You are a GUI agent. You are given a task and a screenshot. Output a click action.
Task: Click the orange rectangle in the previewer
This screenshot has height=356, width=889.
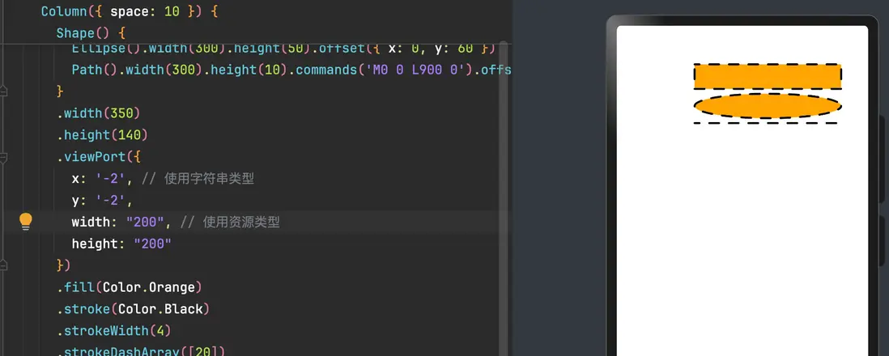pos(768,77)
